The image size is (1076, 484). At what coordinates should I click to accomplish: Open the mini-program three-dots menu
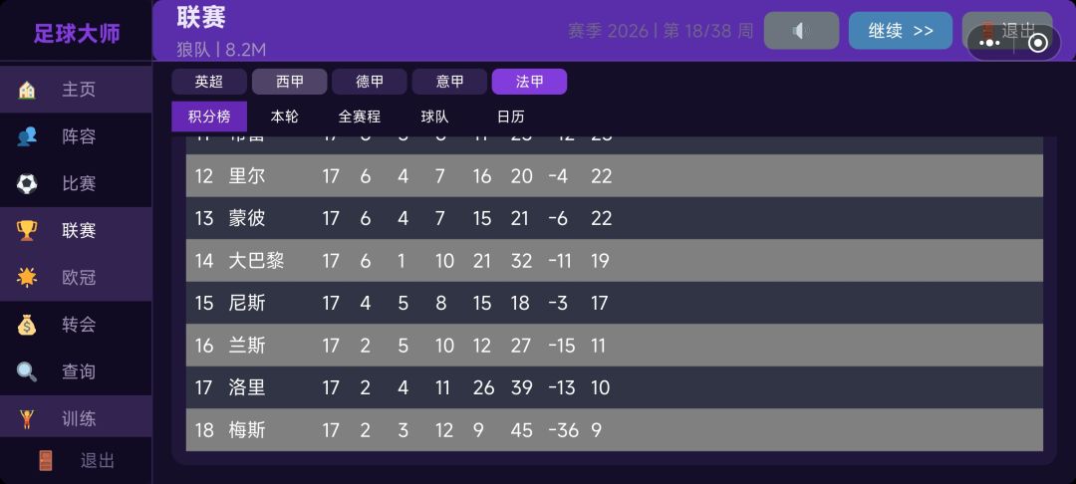tap(989, 42)
